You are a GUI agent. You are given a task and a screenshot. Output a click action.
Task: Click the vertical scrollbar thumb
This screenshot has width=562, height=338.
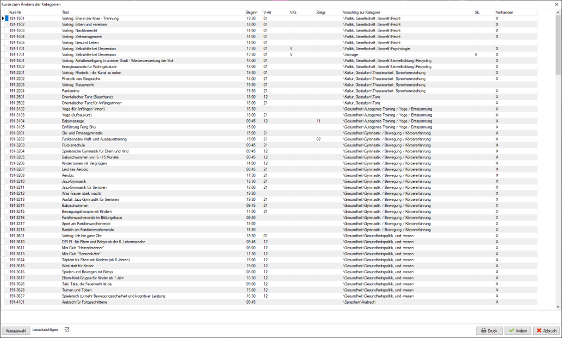coord(558,45)
